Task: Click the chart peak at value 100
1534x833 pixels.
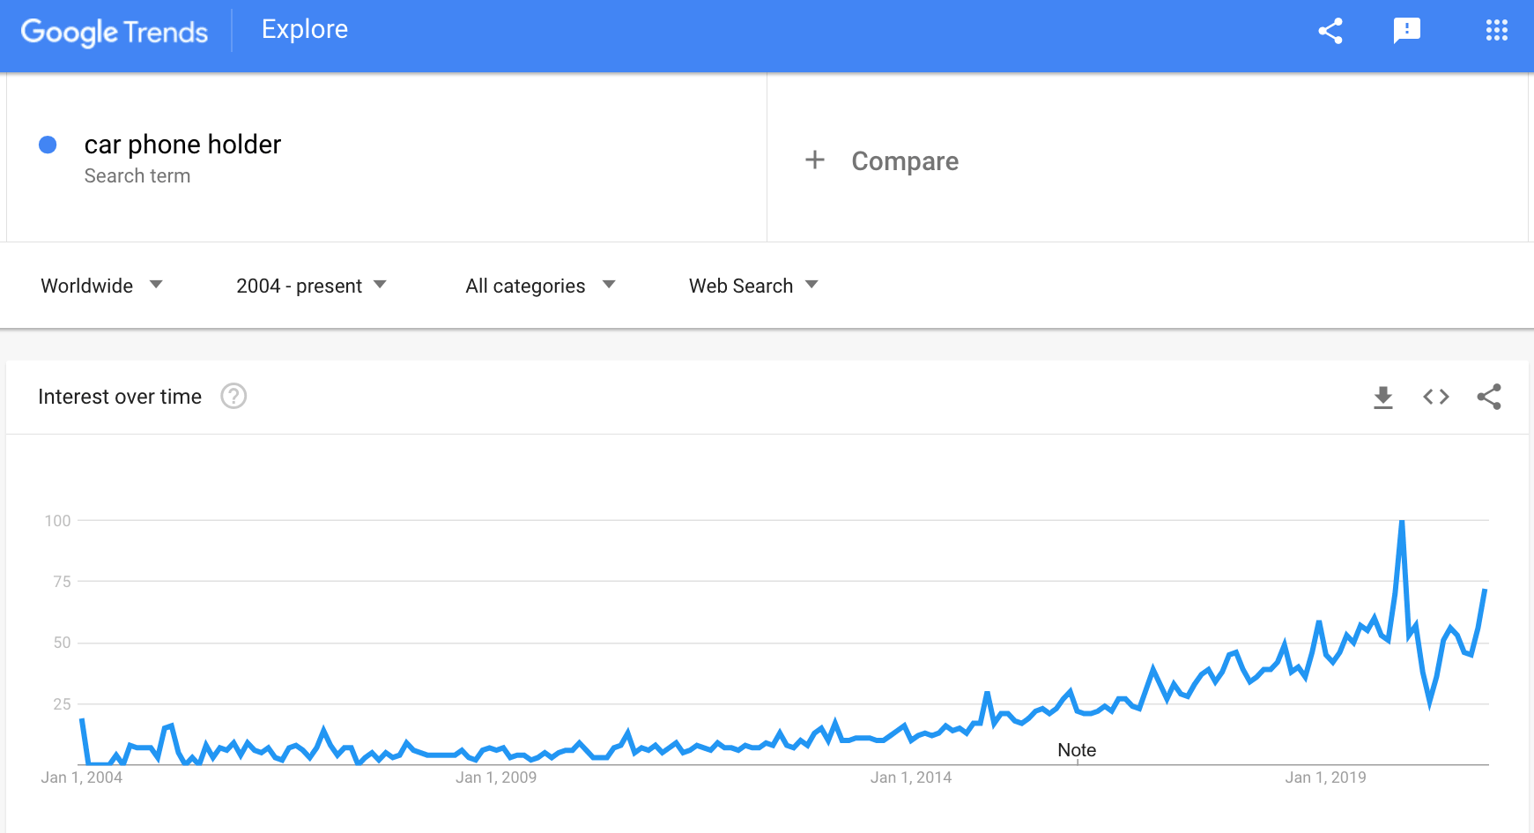Action: point(1402,522)
